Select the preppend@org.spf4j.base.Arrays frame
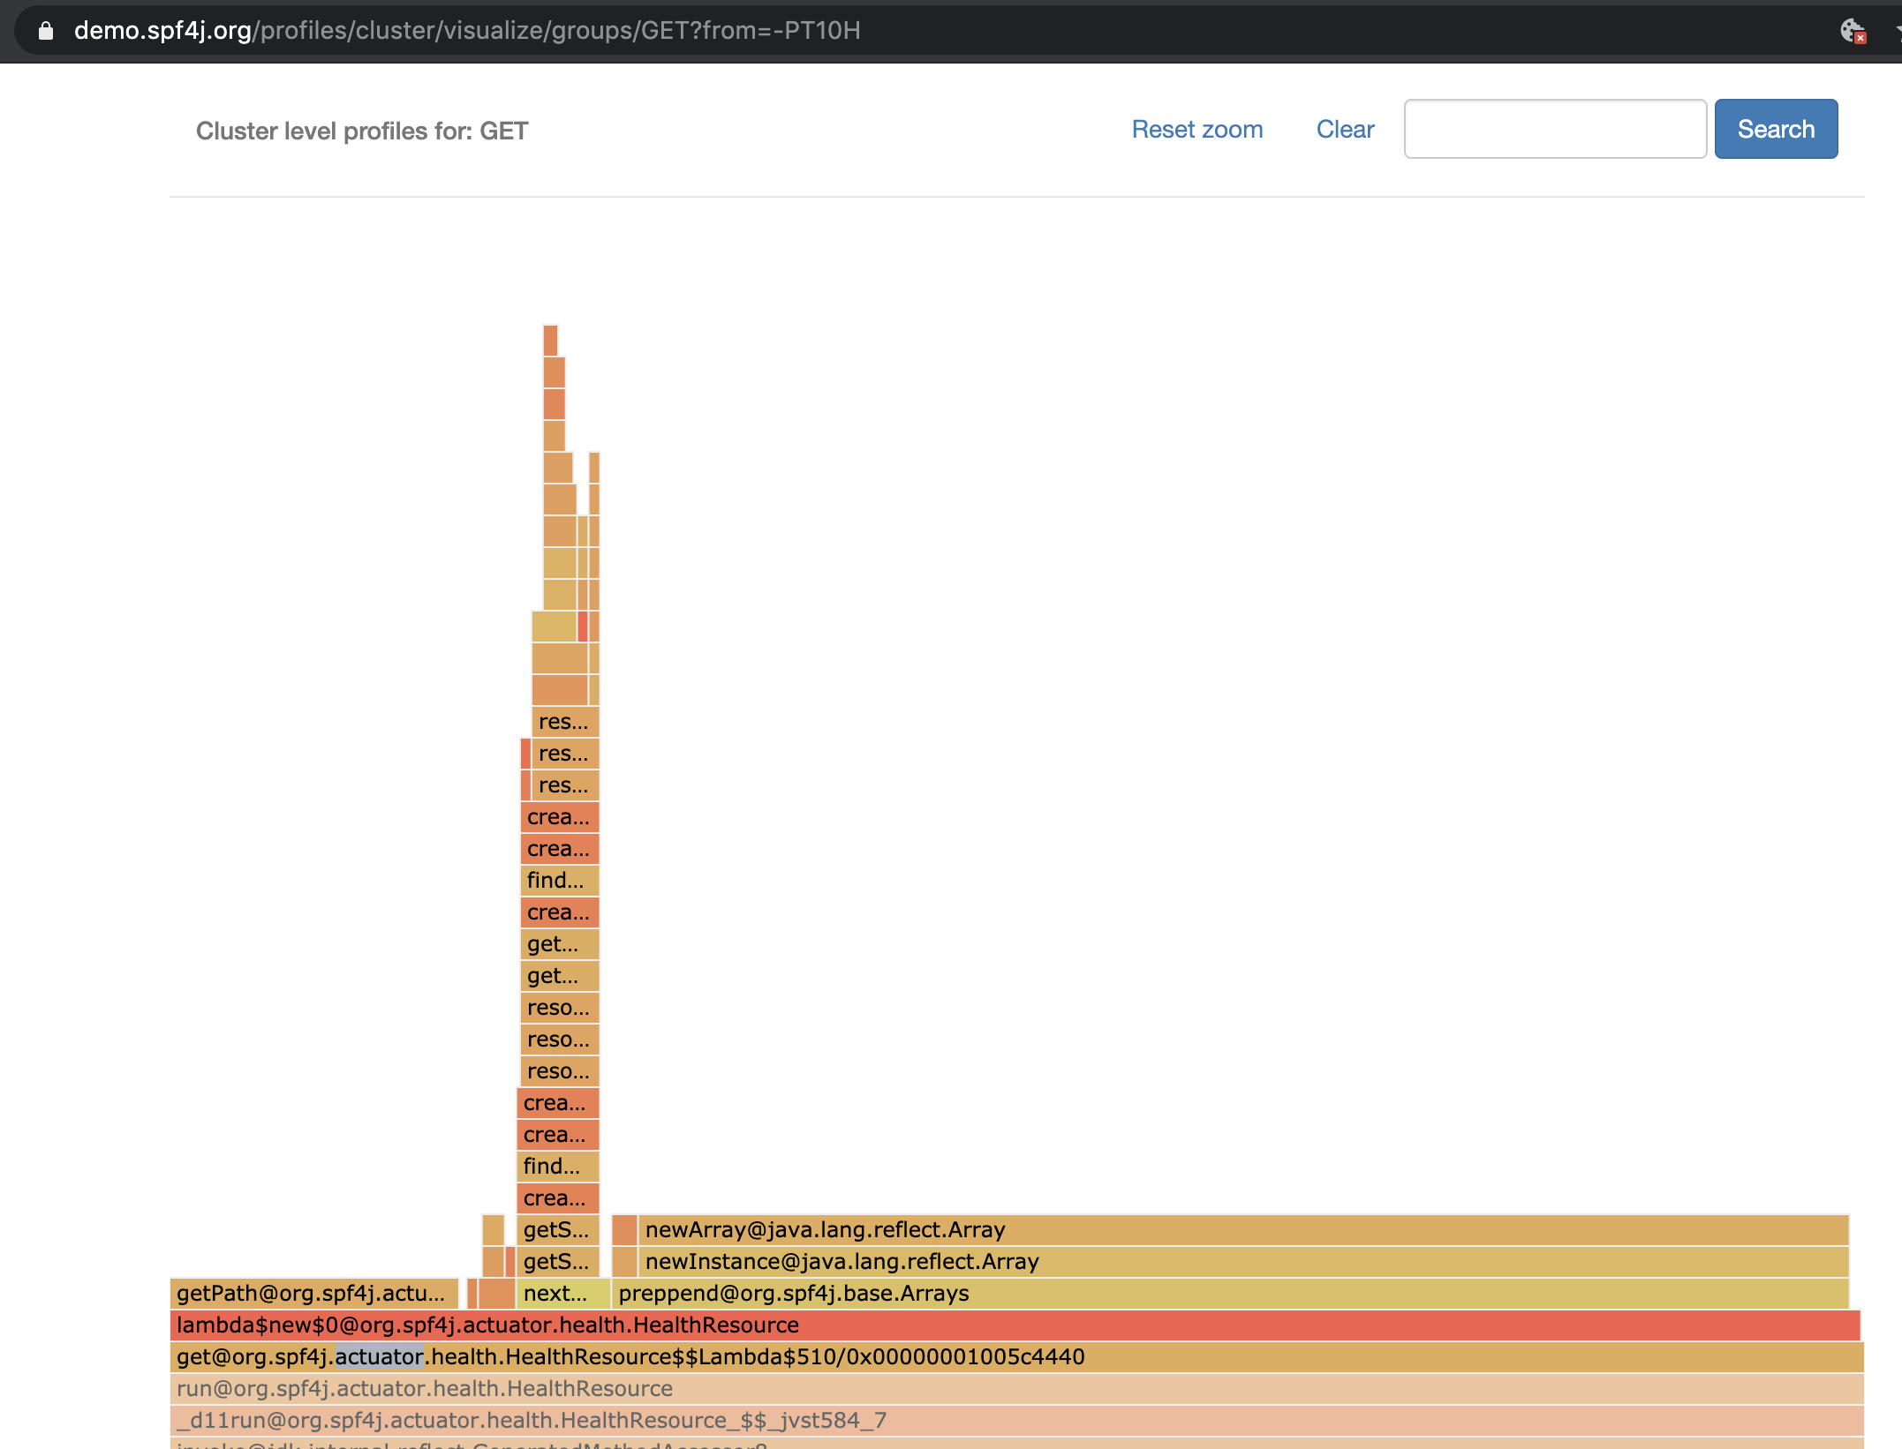The image size is (1902, 1449). [1230, 1293]
